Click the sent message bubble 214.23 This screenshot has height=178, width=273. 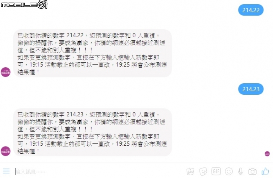point(251,89)
